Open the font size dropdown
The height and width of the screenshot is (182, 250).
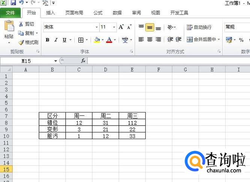tap(113, 27)
